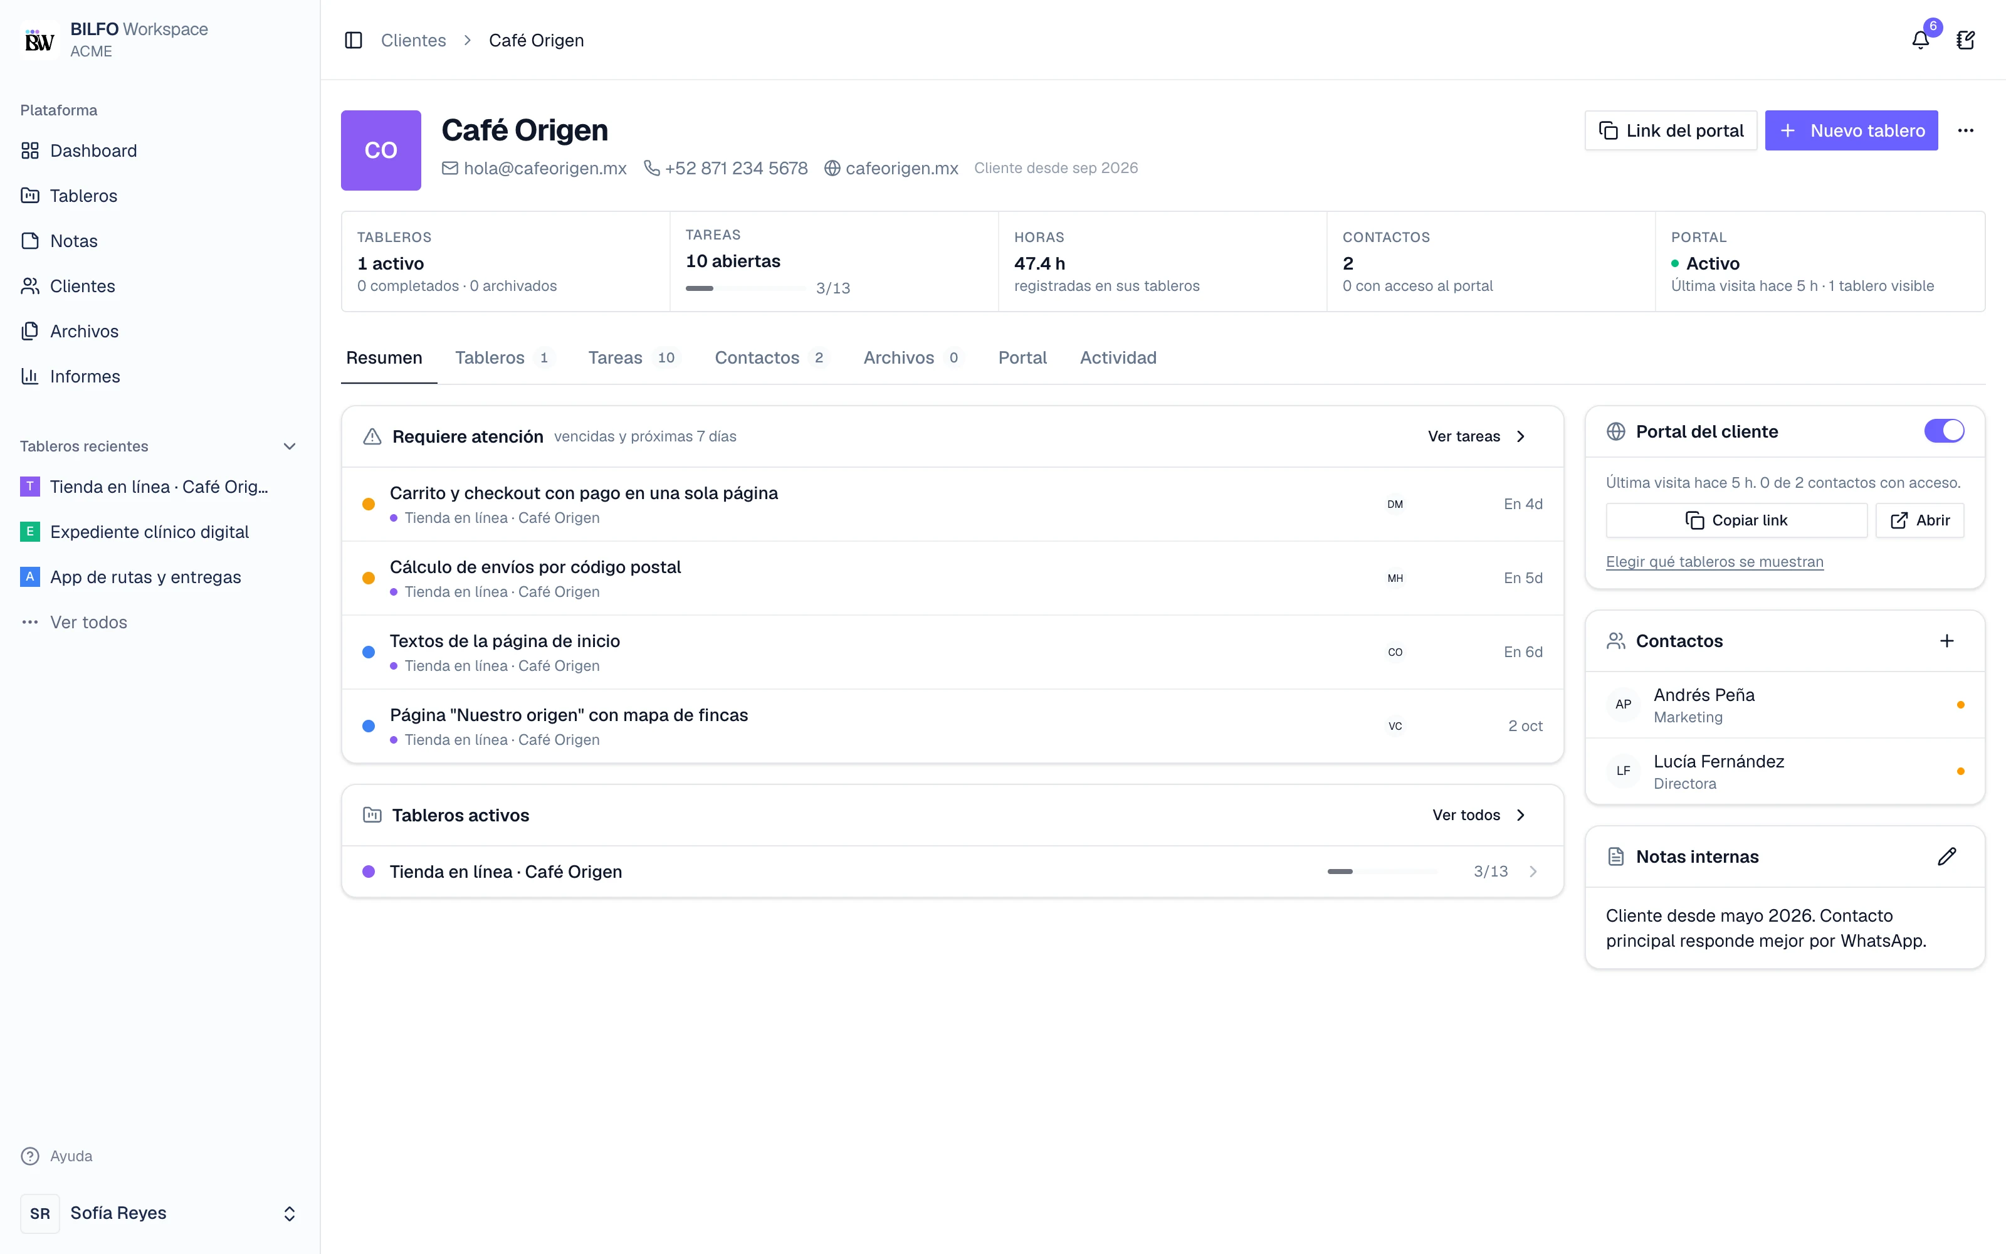Screen dimensions: 2006x1254
Task: Click the hola@cafeorigen.mx email address
Action: [534, 169]
